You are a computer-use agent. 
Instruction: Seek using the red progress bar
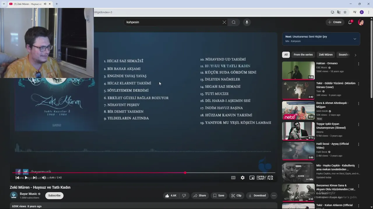pos(144,173)
